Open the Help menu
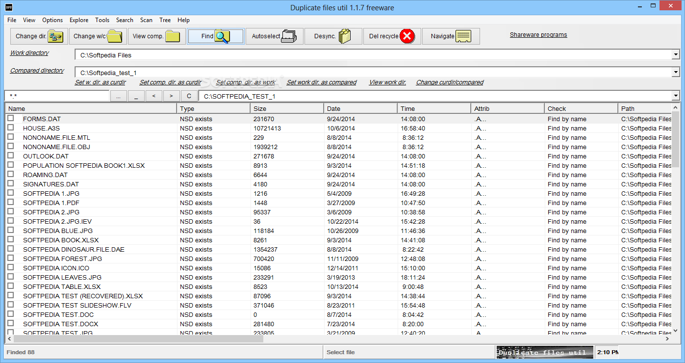This screenshot has width=685, height=363. click(183, 20)
